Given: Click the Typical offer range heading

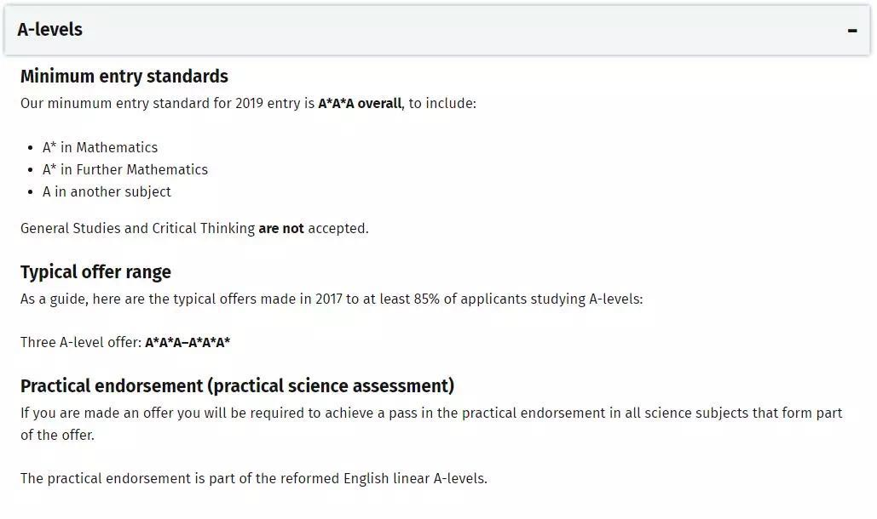Looking at the screenshot, I should (95, 272).
